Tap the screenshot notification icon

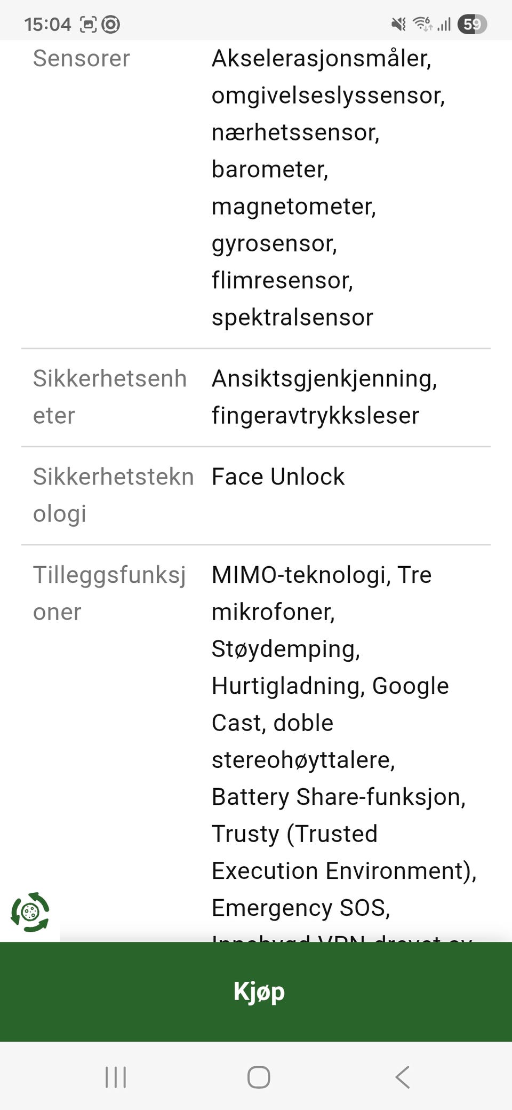pos(89,25)
